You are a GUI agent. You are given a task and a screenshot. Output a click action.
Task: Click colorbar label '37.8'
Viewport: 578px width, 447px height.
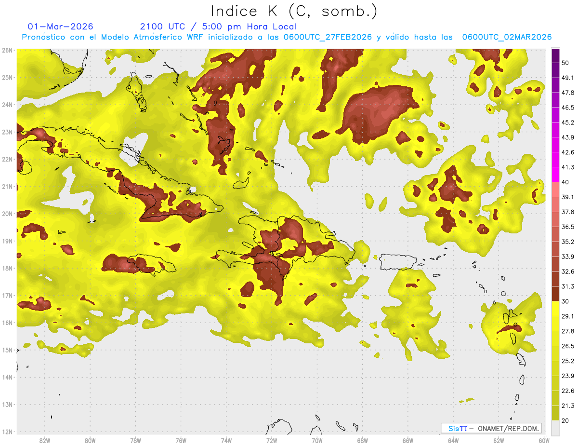point(568,212)
